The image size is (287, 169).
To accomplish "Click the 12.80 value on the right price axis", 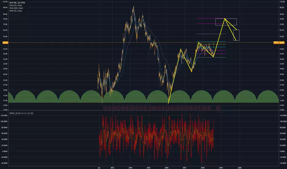I will (x=282, y=110).
